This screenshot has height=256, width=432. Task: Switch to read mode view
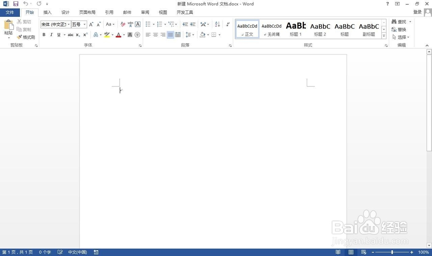click(338, 252)
